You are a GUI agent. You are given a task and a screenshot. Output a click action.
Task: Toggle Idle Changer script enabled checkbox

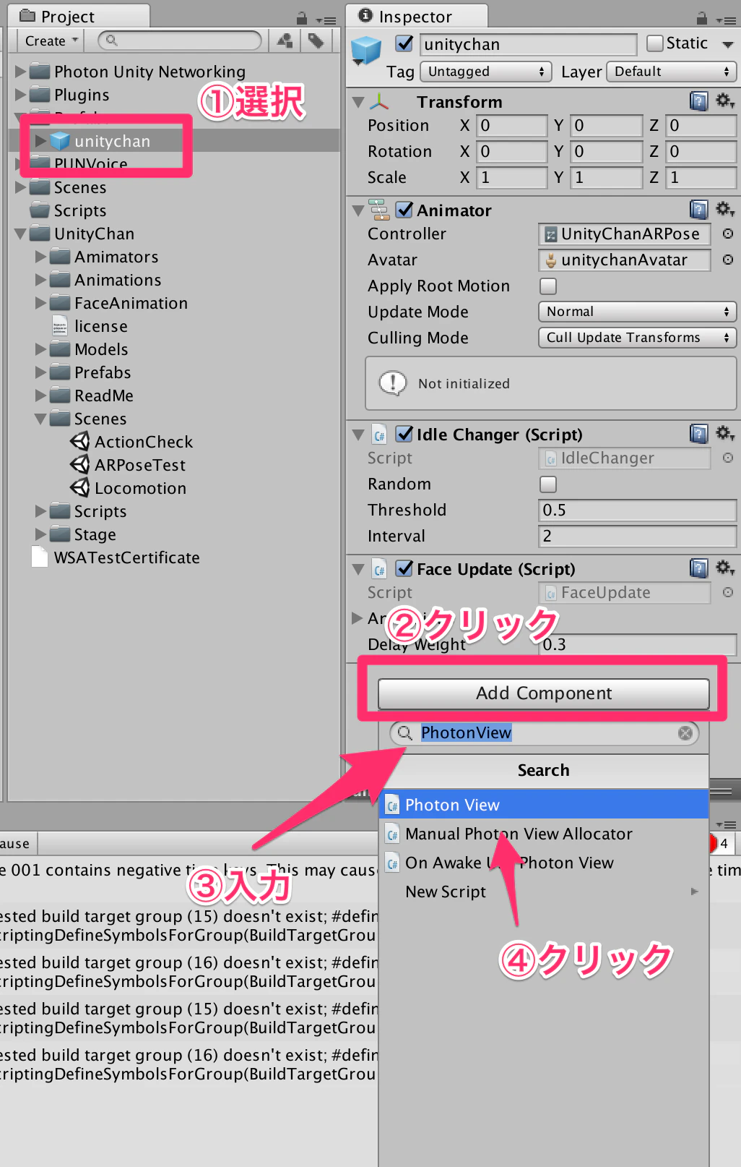[404, 434]
